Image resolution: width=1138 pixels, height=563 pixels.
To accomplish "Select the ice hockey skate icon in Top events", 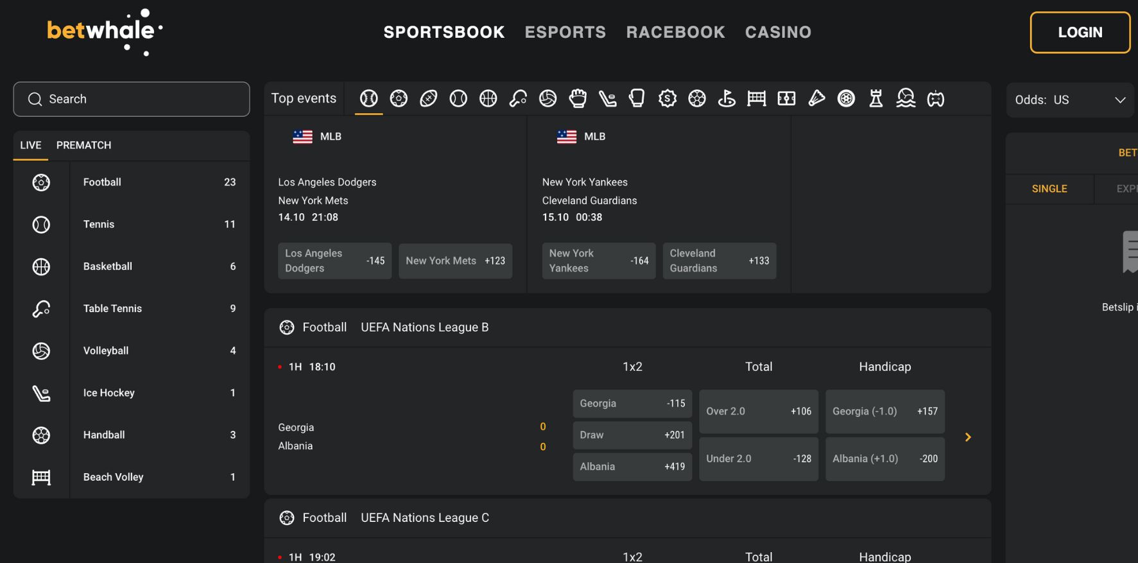I will 608,98.
